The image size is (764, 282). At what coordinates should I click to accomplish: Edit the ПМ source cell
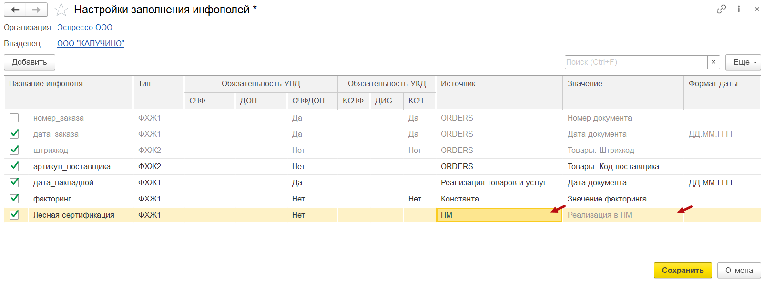(x=499, y=215)
